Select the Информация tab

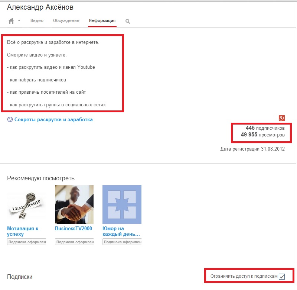point(102,20)
